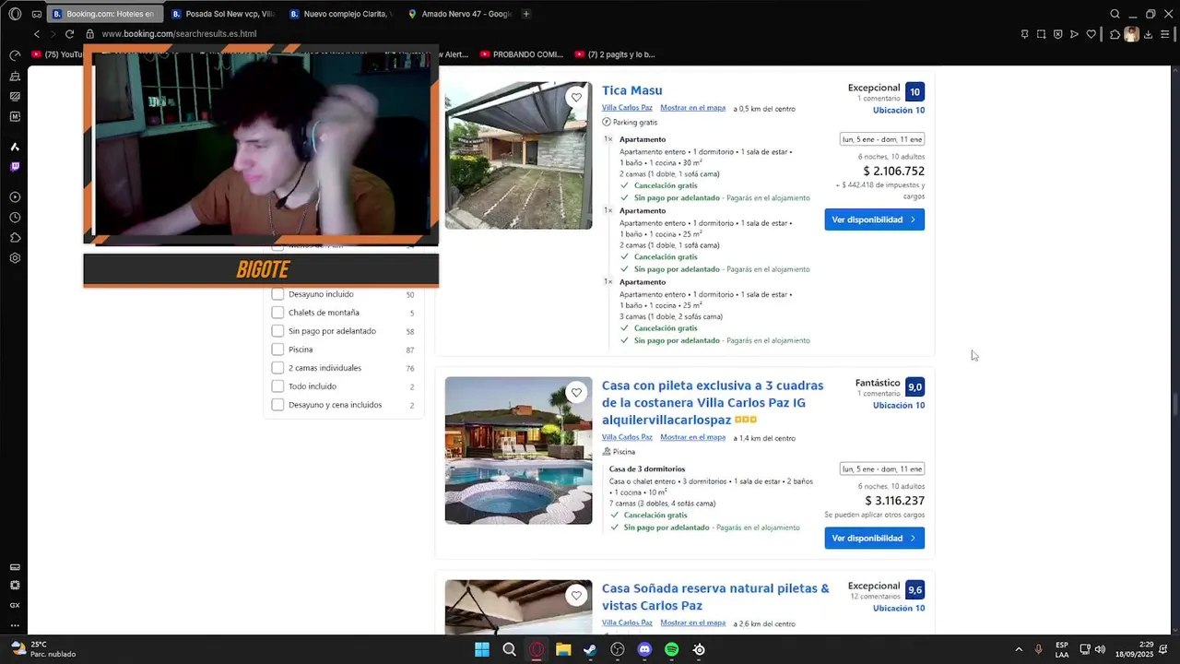Save Casa Soñada with heart icon

[x=576, y=595]
